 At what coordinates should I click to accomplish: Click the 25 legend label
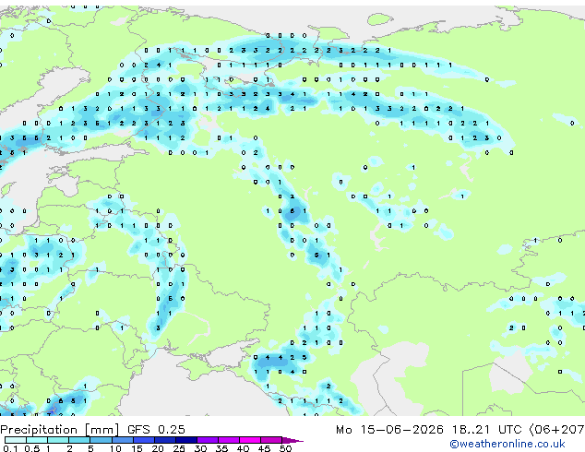point(179,448)
